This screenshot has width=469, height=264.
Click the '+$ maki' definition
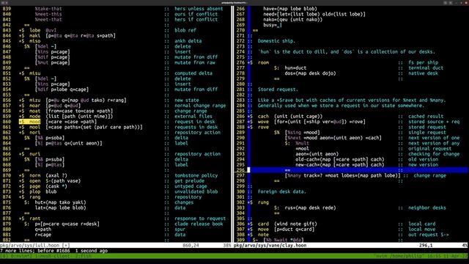29,36
